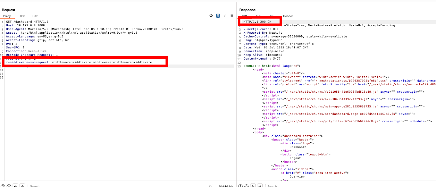Open Response search settings gear icon
436x187 pixels.
tap(247, 186)
